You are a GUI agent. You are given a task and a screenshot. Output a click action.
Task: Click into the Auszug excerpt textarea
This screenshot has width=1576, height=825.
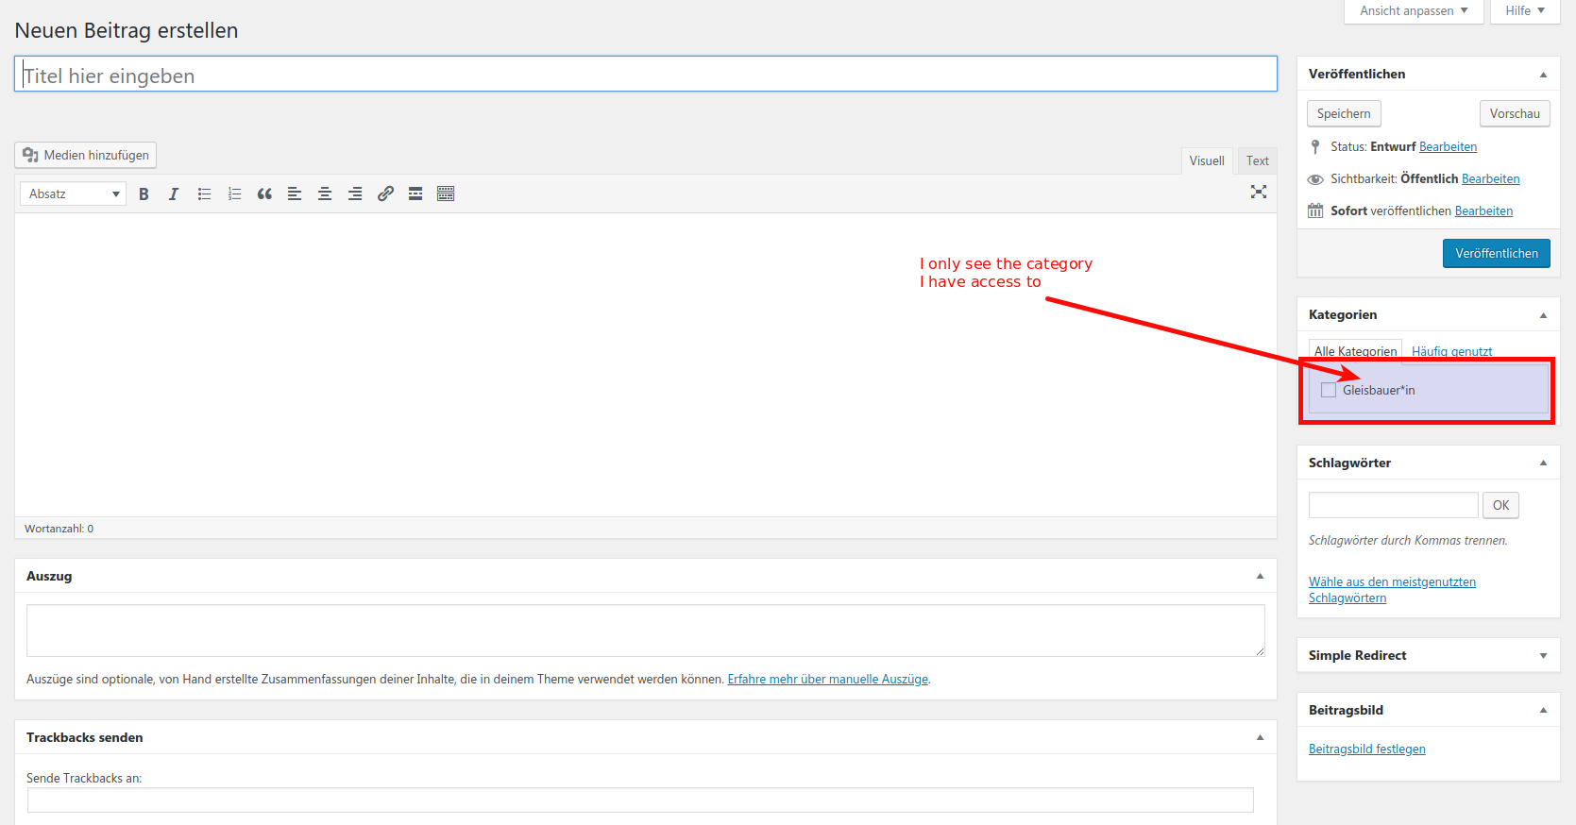point(646,631)
